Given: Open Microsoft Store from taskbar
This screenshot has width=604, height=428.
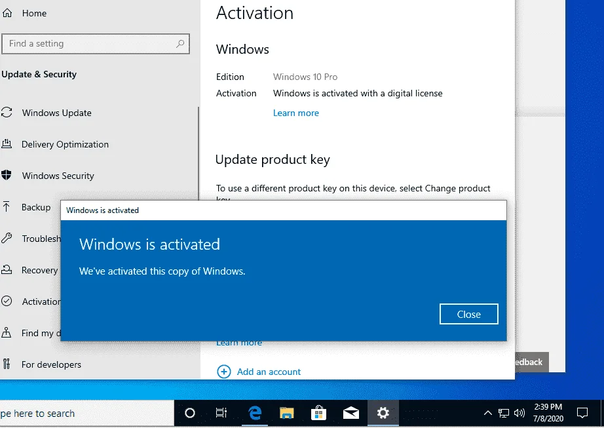Looking at the screenshot, I should point(318,413).
